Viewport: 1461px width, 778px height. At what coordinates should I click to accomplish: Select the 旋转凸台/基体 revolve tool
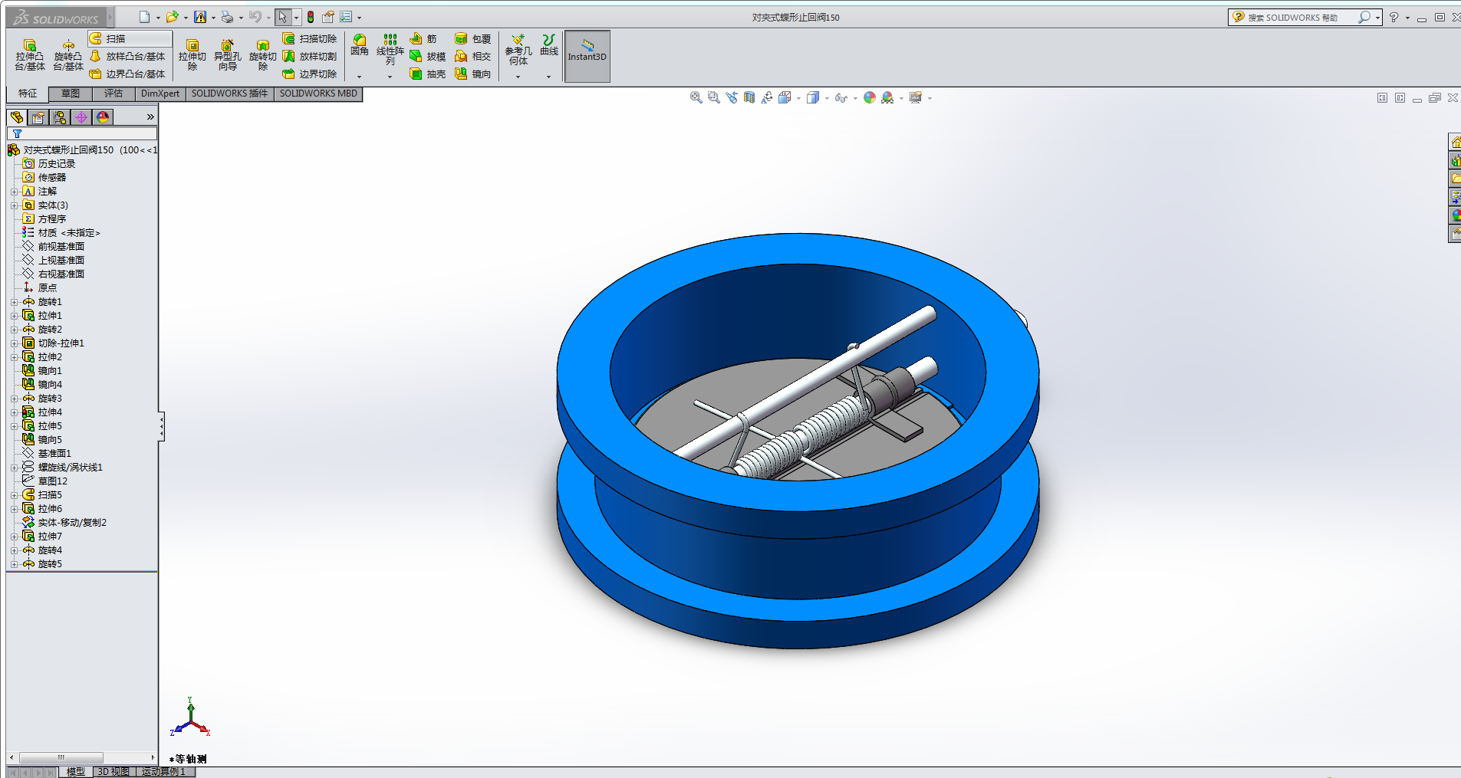[68, 55]
